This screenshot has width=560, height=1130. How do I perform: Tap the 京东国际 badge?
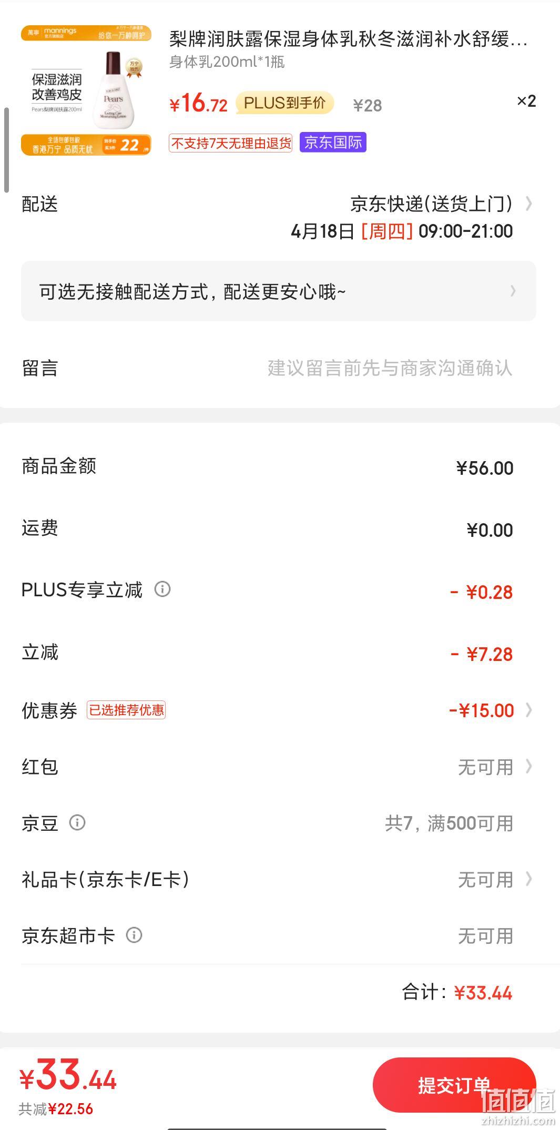click(x=333, y=142)
